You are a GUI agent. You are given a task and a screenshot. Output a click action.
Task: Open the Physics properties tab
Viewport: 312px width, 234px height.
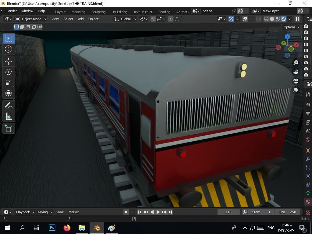coord(308,176)
